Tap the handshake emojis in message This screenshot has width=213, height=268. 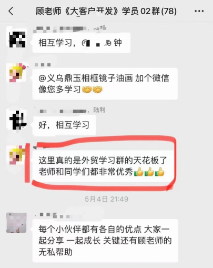pyautogui.click(x=92, y=90)
